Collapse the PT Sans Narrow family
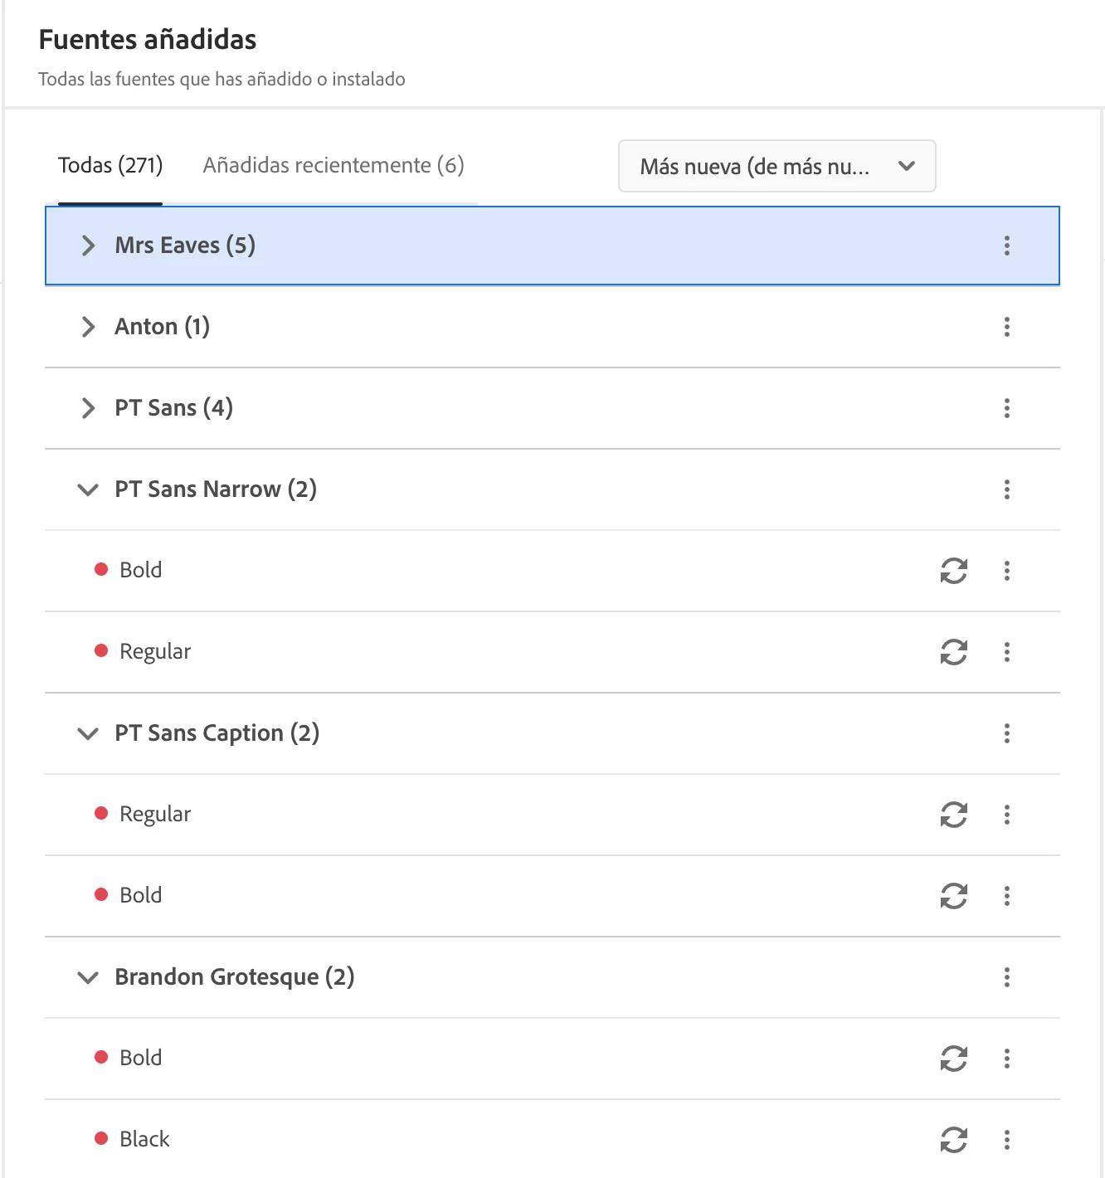This screenshot has width=1105, height=1178. [x=88, y=489]
